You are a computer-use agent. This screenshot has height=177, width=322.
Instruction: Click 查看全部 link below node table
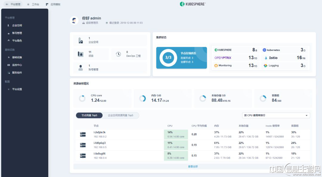coord(193,167)
